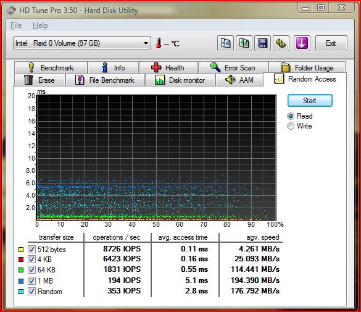Click the green 64 KB color swatch

(x=21, y=270)
